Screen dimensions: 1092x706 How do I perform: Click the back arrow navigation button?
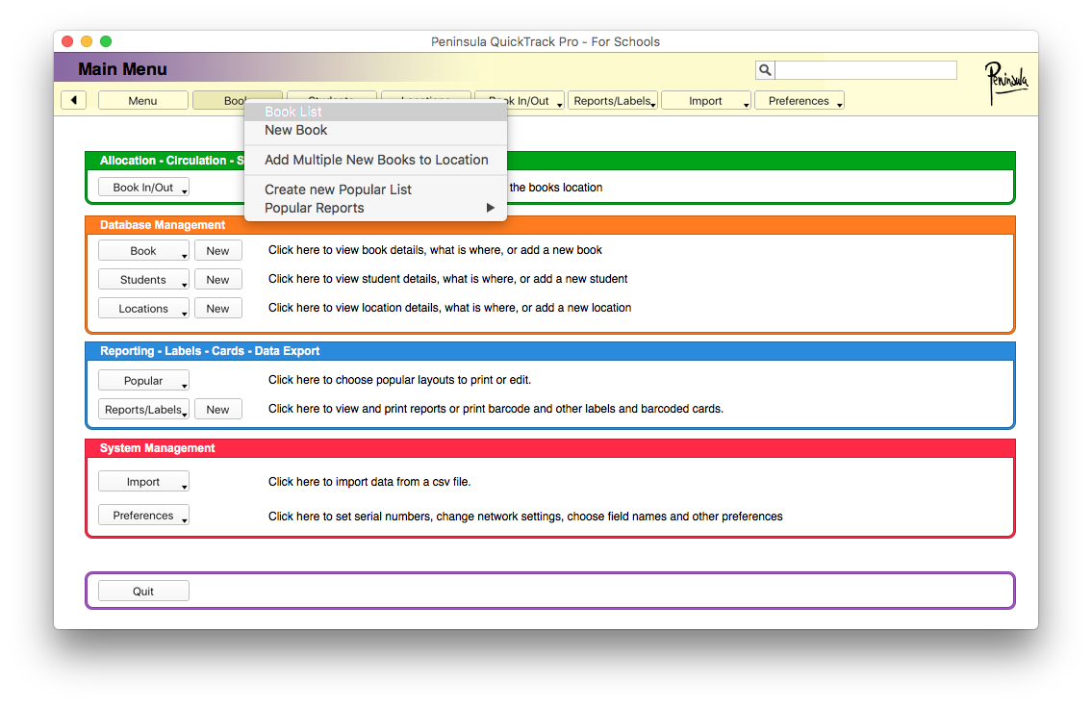(73, 100)
